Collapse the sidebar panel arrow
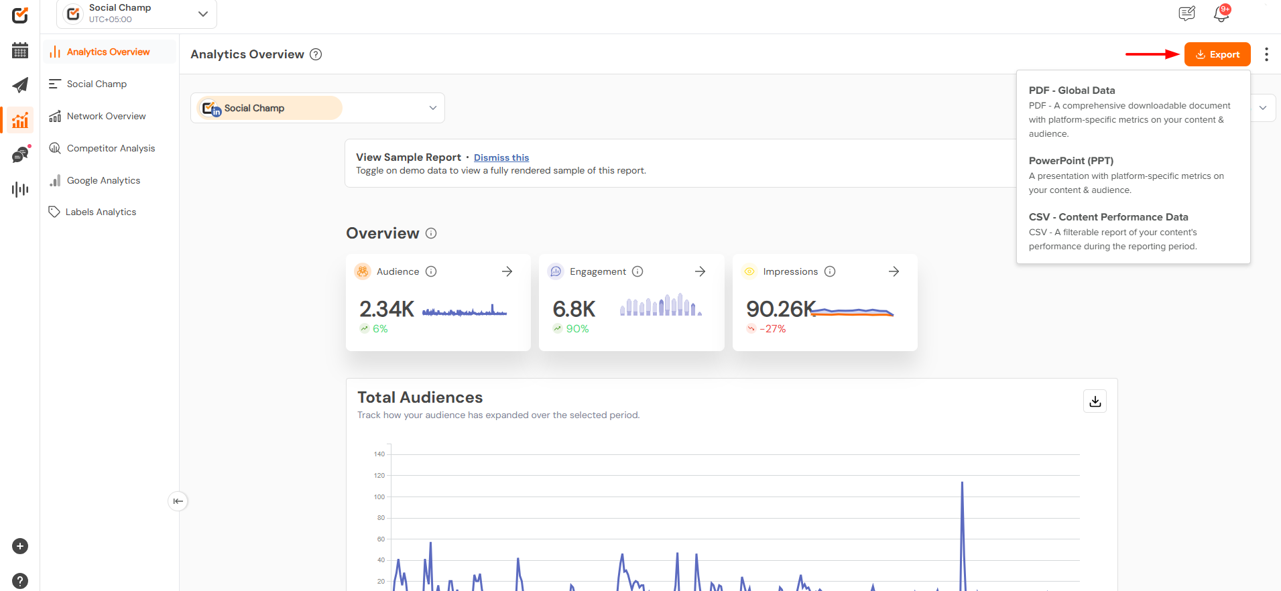1281x591 pixels. [x=178, y=501]
